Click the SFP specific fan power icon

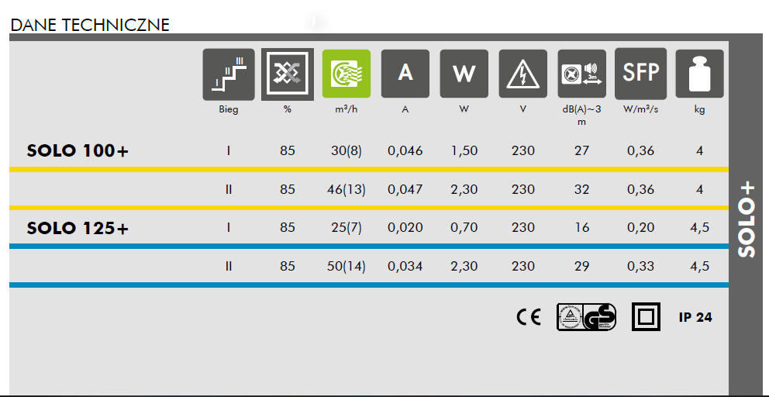point(640,75)
